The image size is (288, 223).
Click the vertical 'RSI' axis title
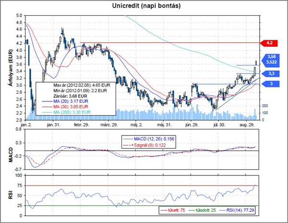click(11, 195)
